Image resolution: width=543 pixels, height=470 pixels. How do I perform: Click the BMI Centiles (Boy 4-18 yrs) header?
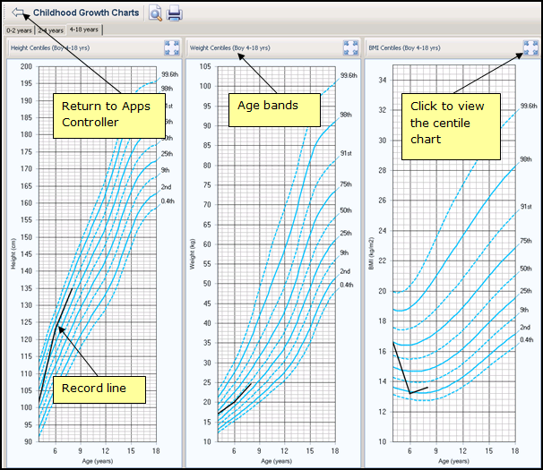coord(408,47)
